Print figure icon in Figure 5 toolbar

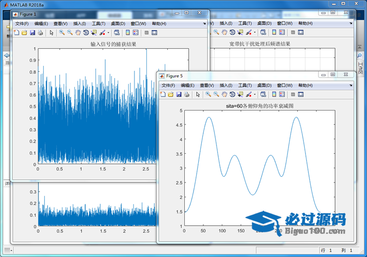pyautogui.click(x=187, y=95)
